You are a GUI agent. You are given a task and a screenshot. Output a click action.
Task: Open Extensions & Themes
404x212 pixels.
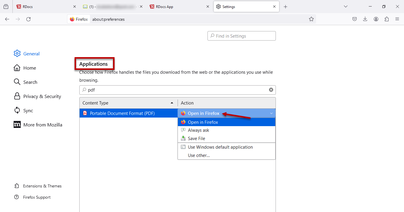[x=42, y=186]
